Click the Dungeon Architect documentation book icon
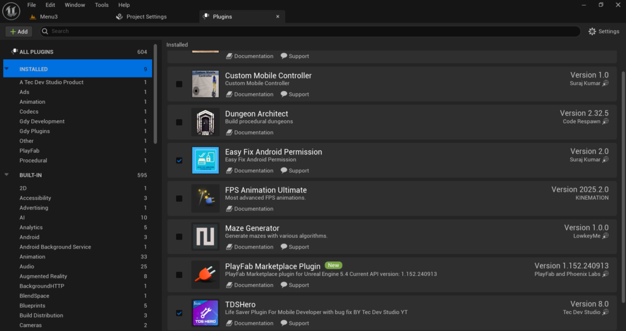 point(229,133)
